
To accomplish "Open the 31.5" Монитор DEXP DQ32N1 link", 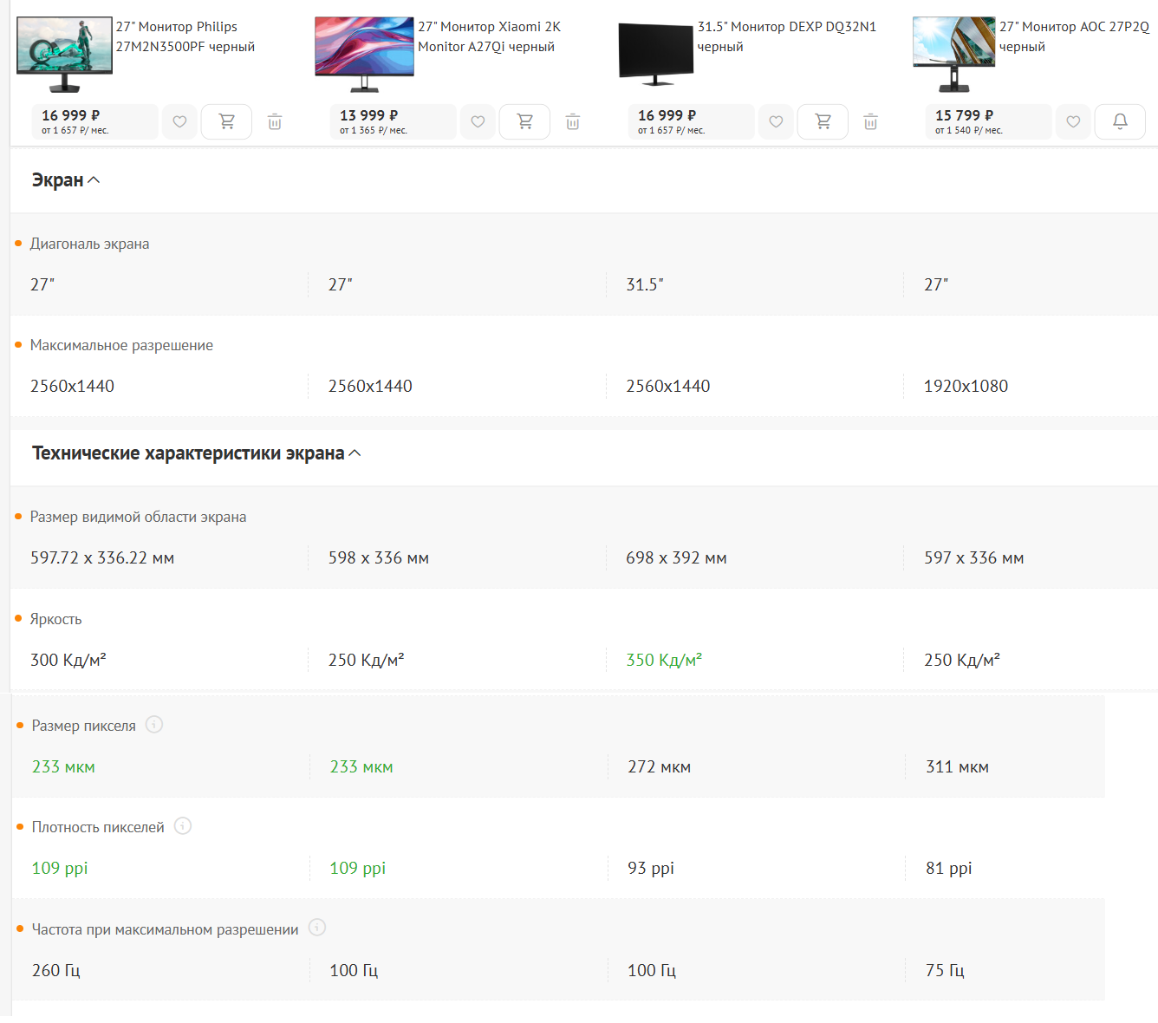I will click(x=787, y=36).
